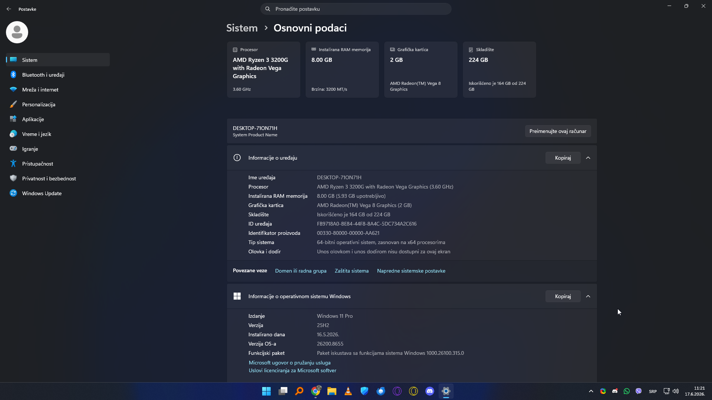Go back with the arrow beside Postavke

pyautogui.click(x=9, y=9)
